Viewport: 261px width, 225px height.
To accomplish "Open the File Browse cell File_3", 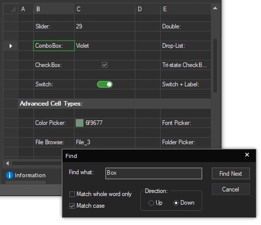I will click(x=104, y=142).
